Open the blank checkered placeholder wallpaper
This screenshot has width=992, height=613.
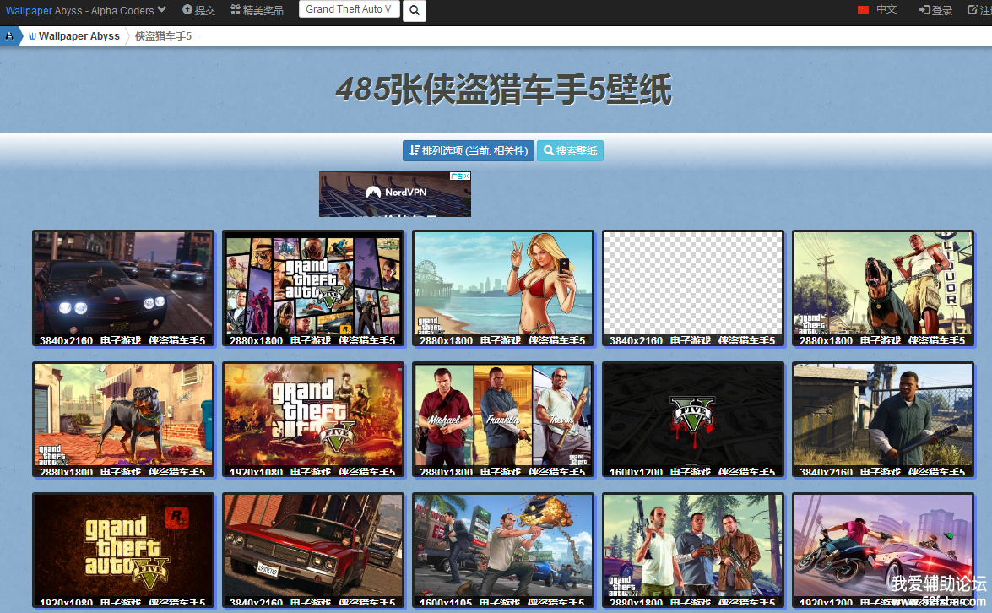(693, 289)
